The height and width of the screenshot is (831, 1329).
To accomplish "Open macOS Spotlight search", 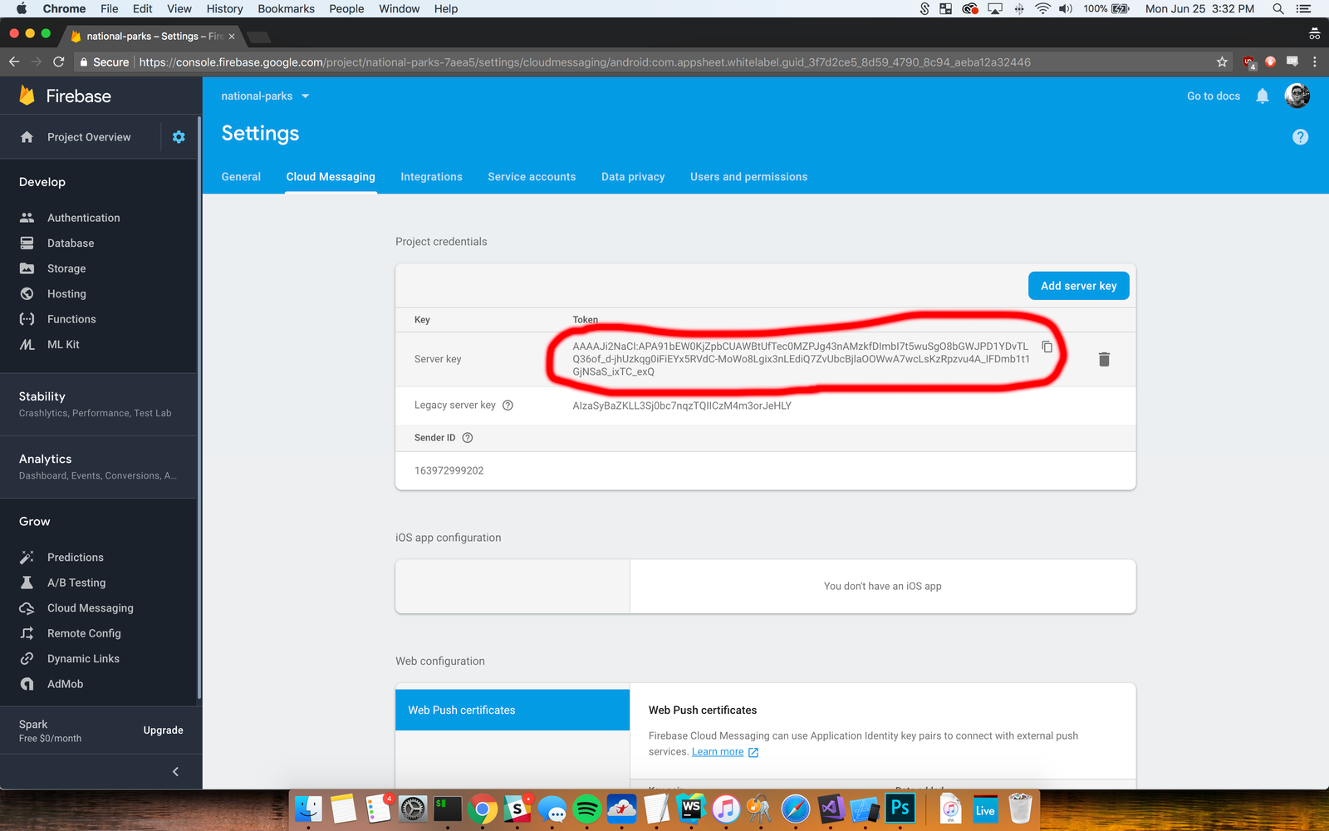I will [1278, 8].
